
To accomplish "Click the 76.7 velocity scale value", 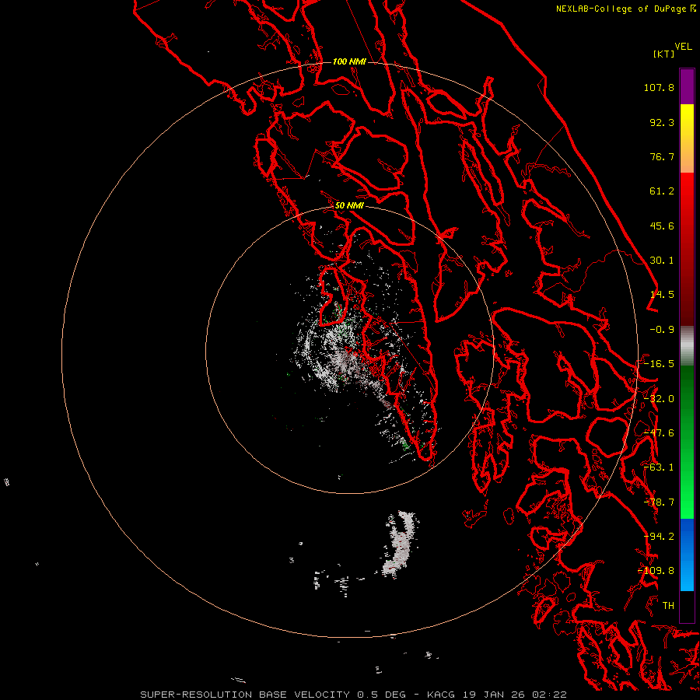I will click(662, 156).
